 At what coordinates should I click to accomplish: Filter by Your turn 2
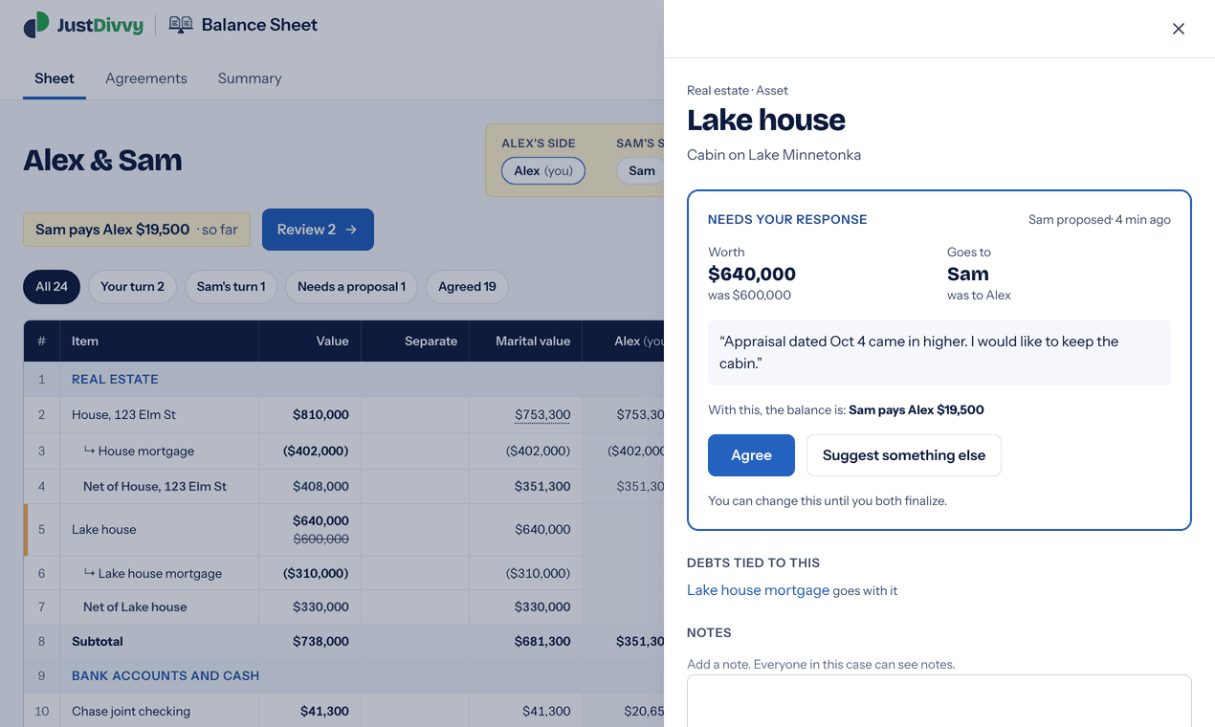(132, 287)
